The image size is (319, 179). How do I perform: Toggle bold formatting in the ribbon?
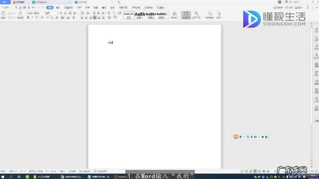pos(28,18)
